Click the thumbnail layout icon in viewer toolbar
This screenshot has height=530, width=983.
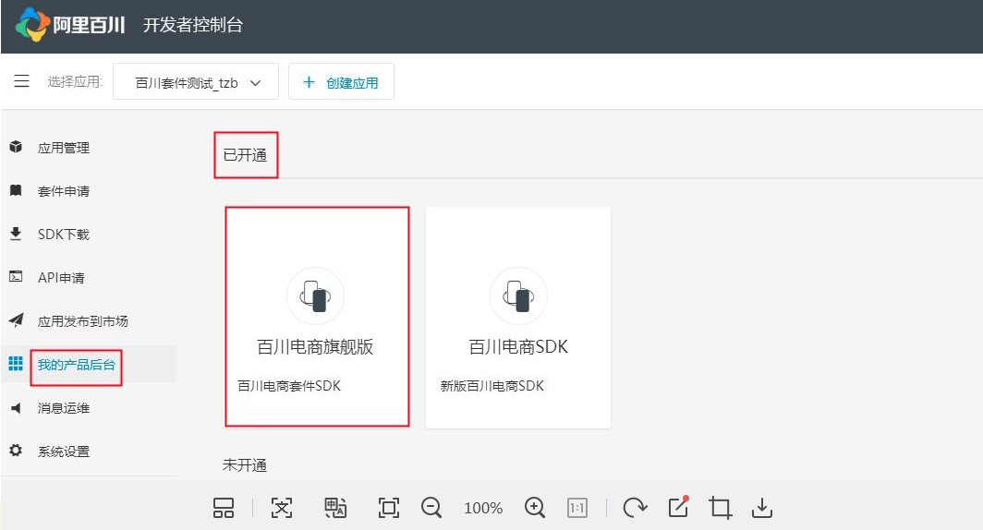(x=224, y=508)
